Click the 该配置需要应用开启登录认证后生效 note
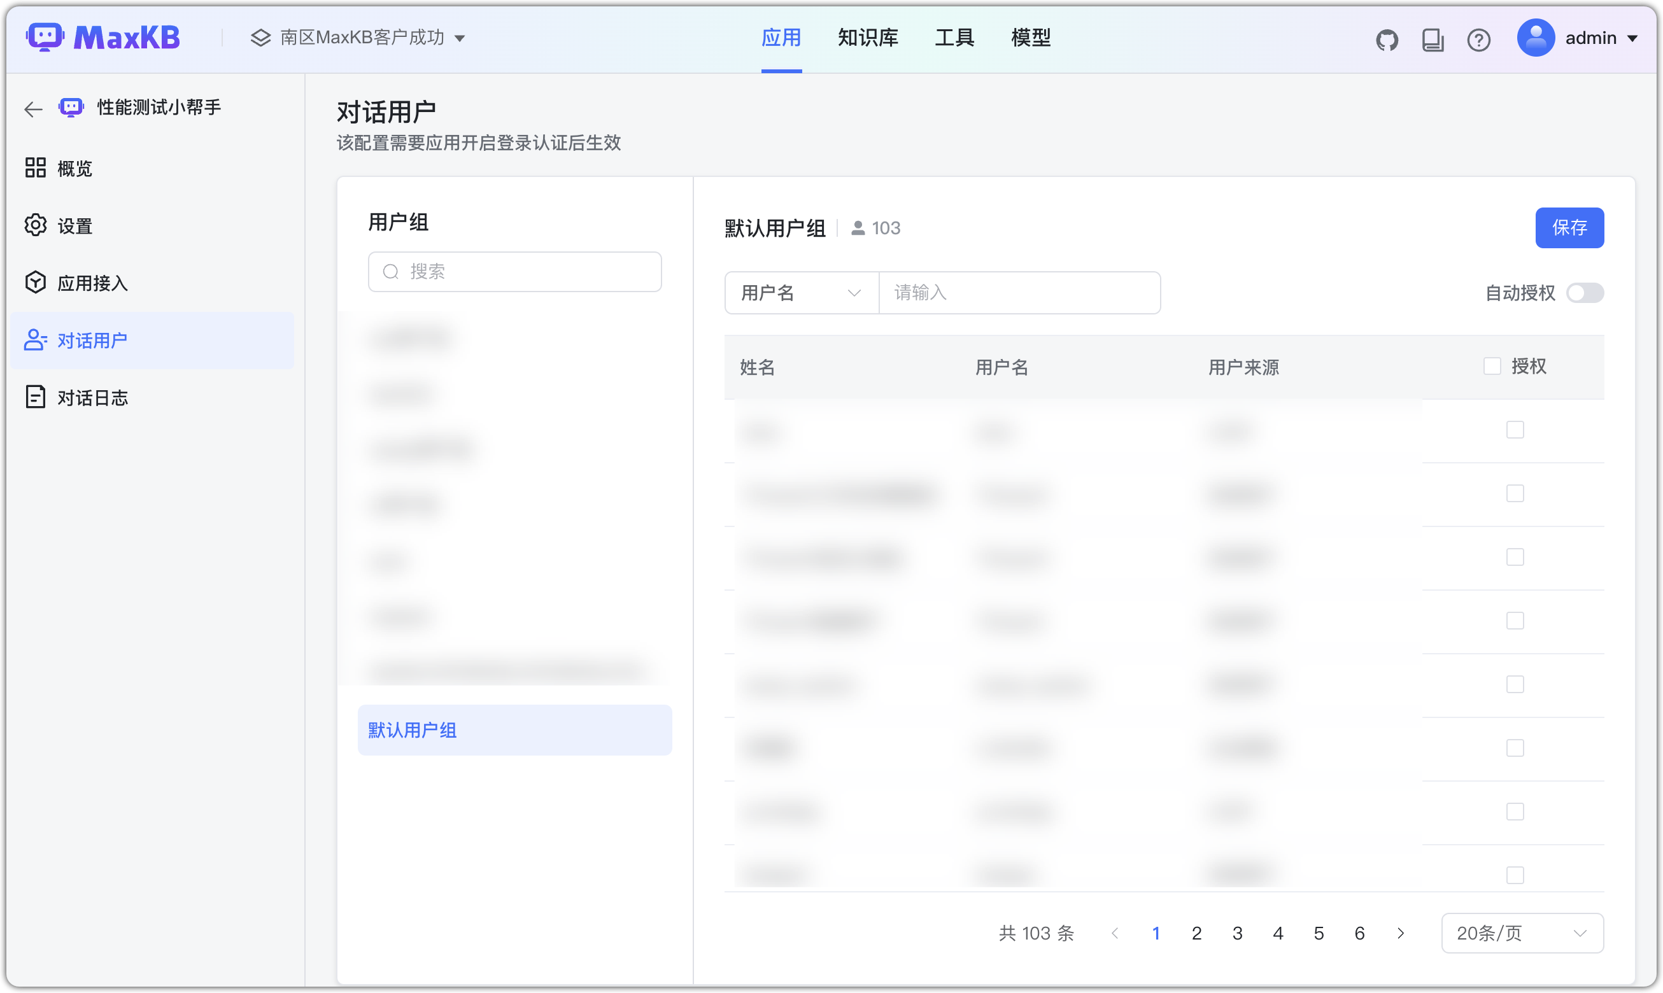1663x993 pixels. [x=479, y=143]
